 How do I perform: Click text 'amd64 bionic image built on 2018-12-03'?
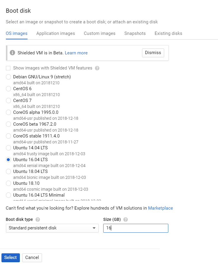click(x=49, y=177)
